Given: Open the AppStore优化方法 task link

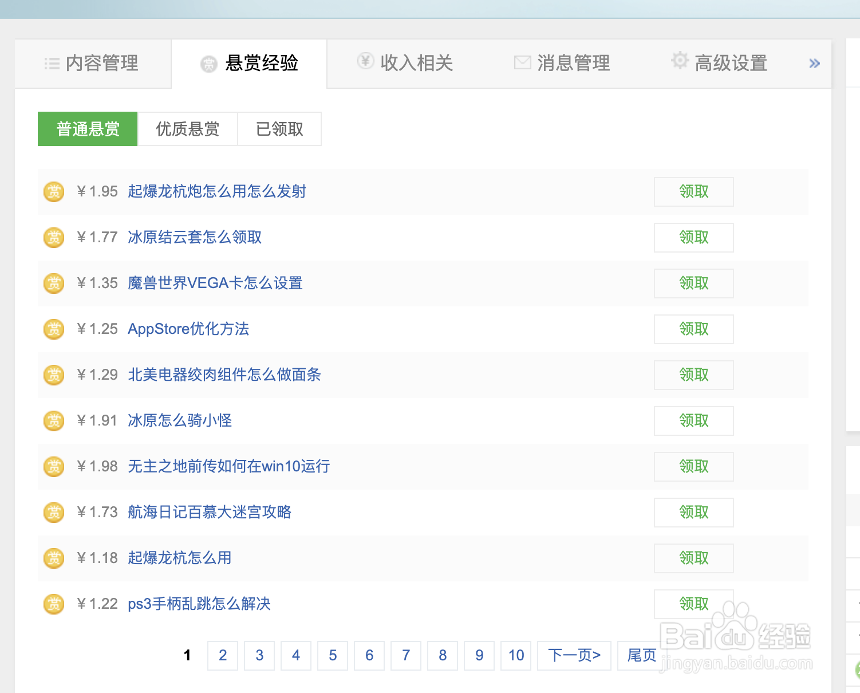Looking at the screenshot, I should tap(188, 329).
